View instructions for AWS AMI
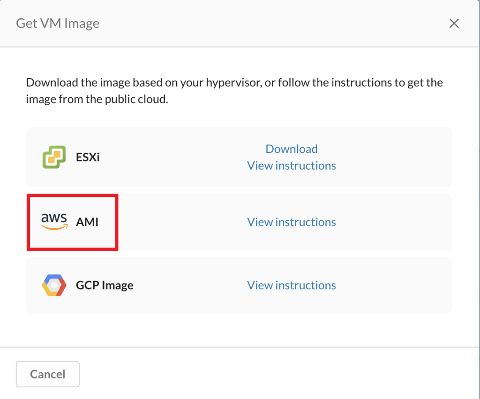 (x=292, y=222)
